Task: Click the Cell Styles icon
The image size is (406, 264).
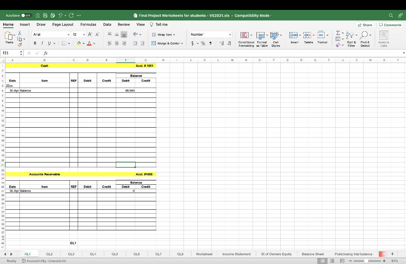Action: click(x=274, y=36)
